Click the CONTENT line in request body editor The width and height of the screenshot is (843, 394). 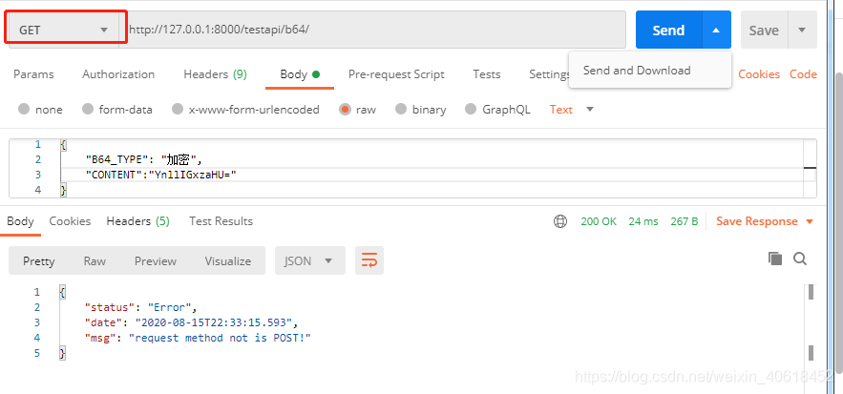[x=161, y=175]
